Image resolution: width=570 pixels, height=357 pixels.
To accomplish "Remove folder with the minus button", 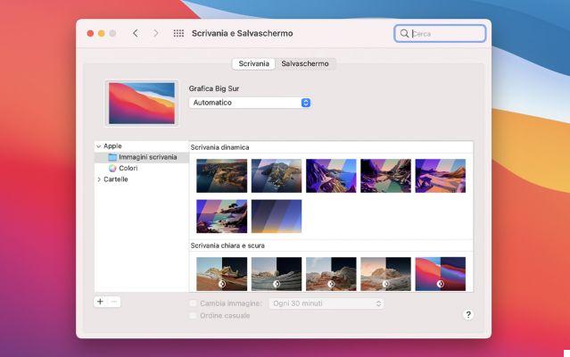I will pyautogui.click(x=114, y=302).
